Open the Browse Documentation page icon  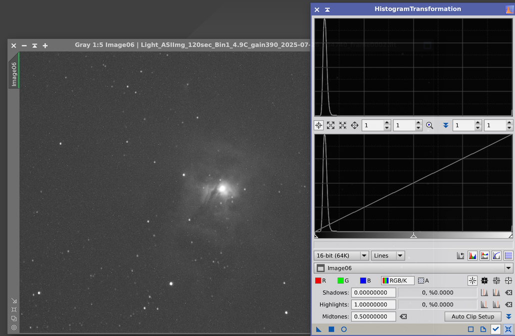pyautogui.click(x=483, y=330)
